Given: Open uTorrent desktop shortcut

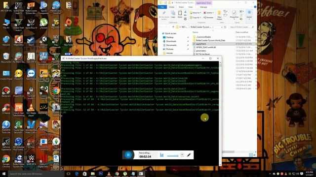Looking at the screenshot, I should click(x=43, y=24).
